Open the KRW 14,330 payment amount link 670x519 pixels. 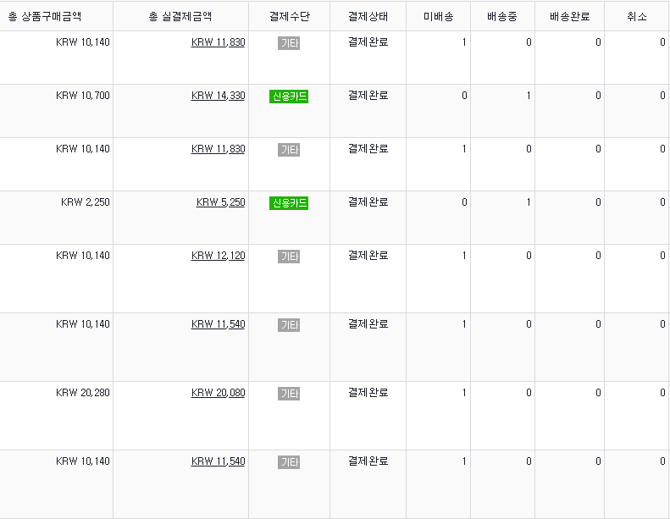click(x=218, y=96)
